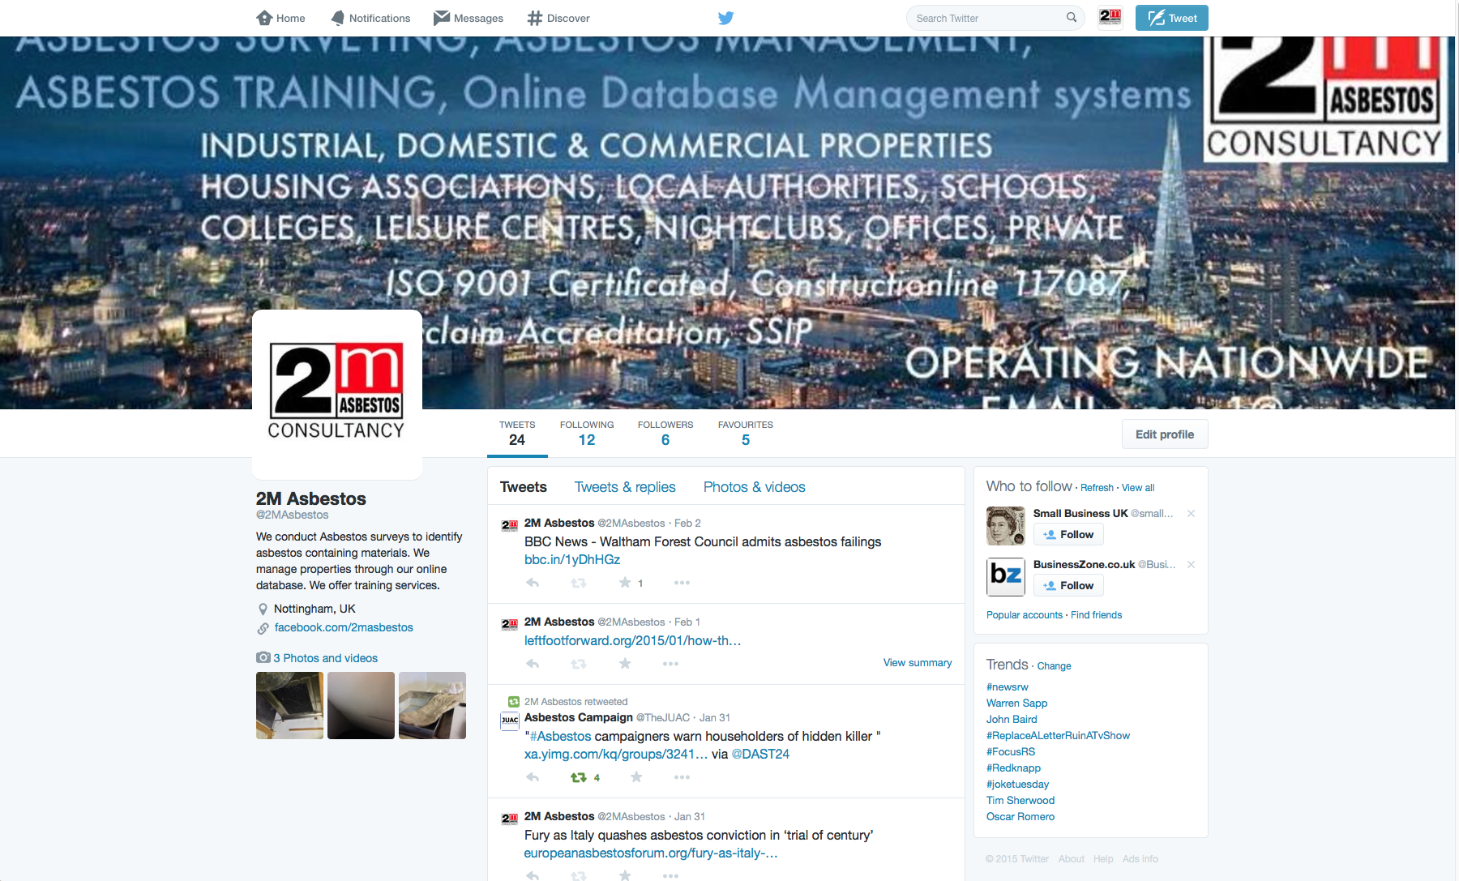This screenshot has height=881, width=1459.
Task: Click the camera icon beside Photos and videos
Action: click(x=263, y=657)
